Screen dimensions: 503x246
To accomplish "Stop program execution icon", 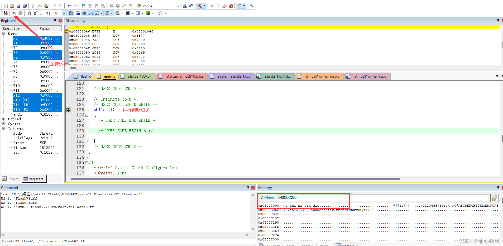I will click(20, 13).
